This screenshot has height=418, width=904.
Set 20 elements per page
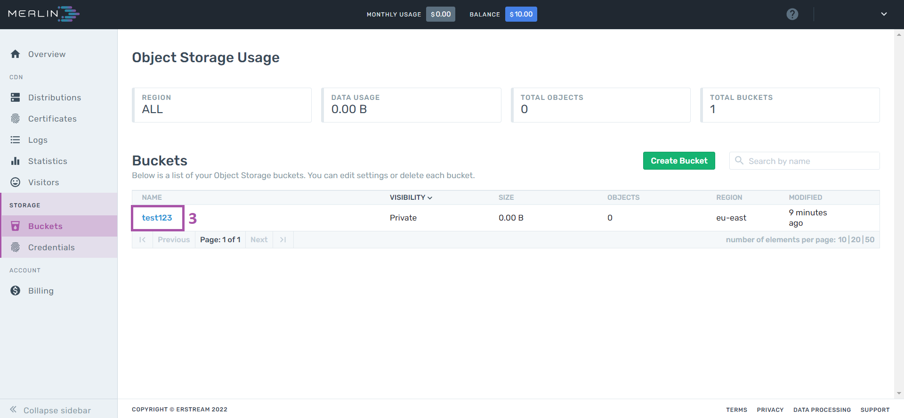tap(856, 239)
